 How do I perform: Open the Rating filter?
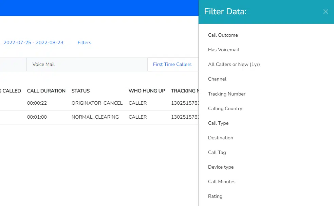click(x=215, y=196)
